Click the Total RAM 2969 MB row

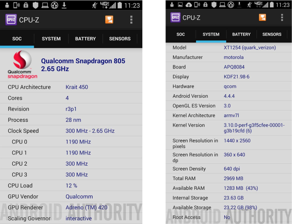[x=229, y=179]
